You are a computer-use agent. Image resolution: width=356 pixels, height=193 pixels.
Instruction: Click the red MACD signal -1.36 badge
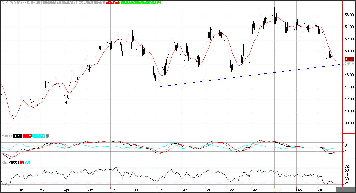(x=27, y=136)
